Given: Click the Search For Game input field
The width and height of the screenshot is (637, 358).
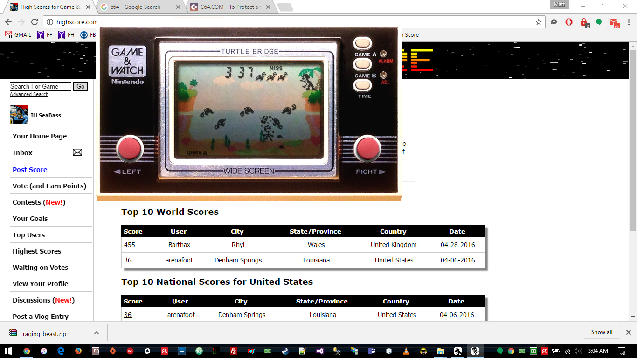Looking at the screenshot, I should click(x=40, y=86).
